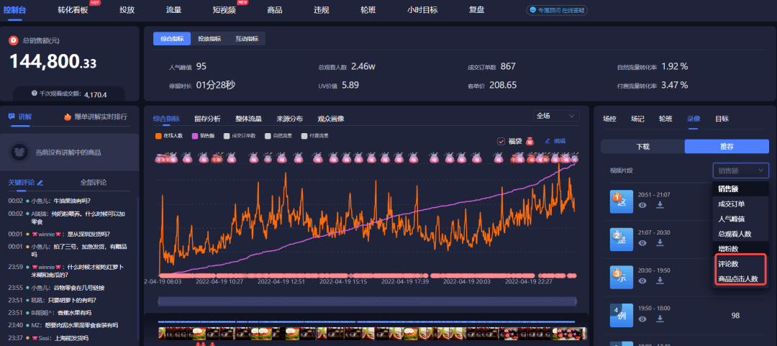
Task: Switch to the 来源分布 chart tab
Action: pos(289,119)
